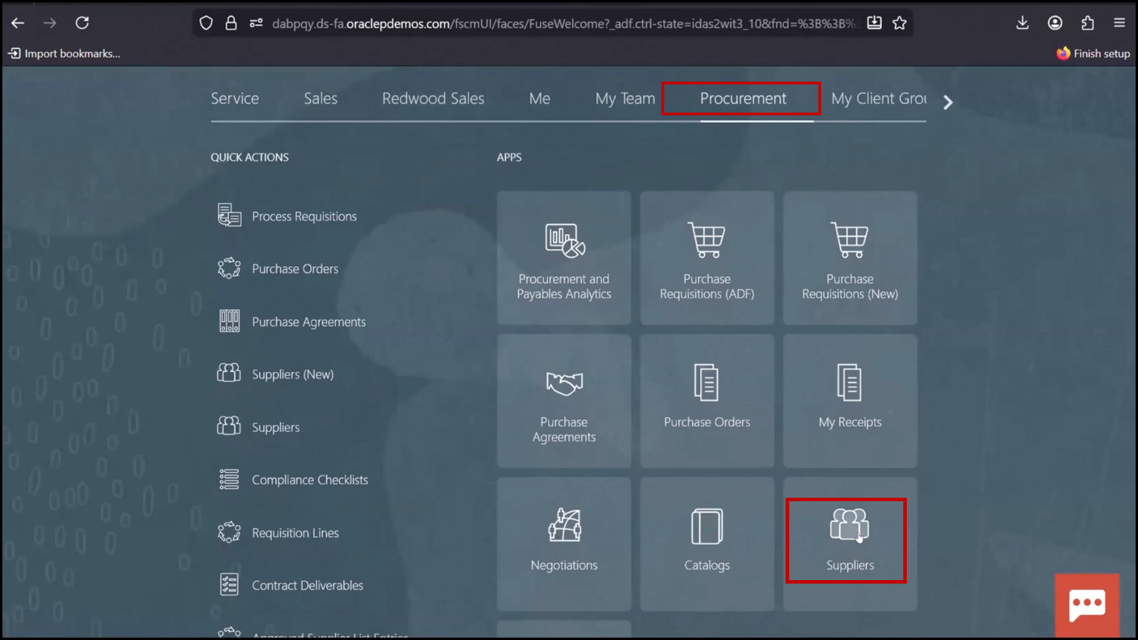Open the My Receipts app tile
This screenshot has height=640, width=1138.
pos(850,401)
